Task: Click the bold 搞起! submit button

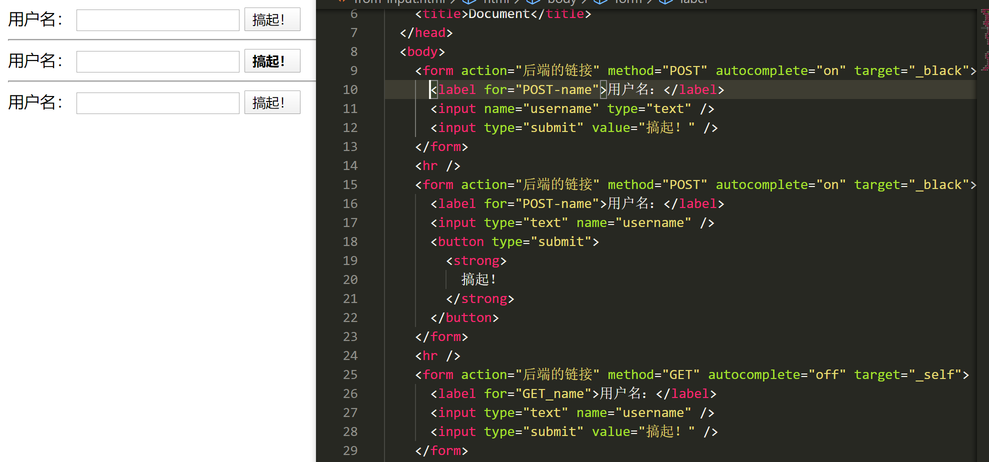Action: click(272, 61)
